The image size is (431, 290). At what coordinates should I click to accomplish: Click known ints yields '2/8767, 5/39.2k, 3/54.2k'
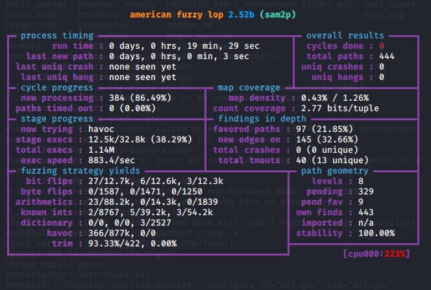coord(151,213)
